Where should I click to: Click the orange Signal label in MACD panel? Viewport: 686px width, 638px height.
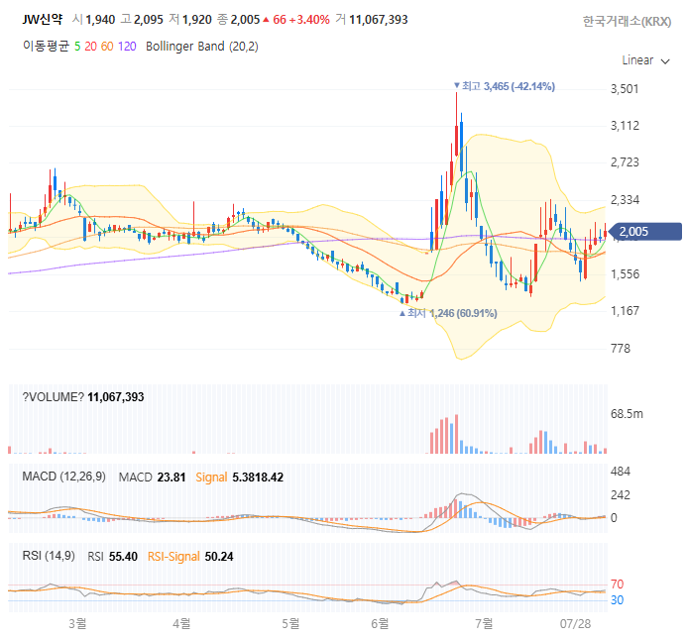211,478
